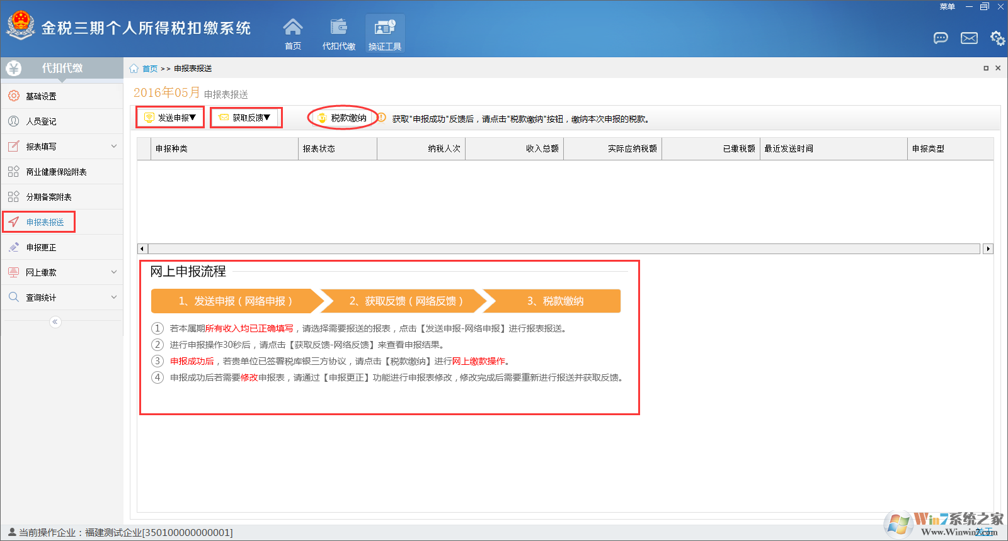Select 基础设置 in the sidebar
The width and height of the screenshot is (1008, 541).
(x=42, y=96)
